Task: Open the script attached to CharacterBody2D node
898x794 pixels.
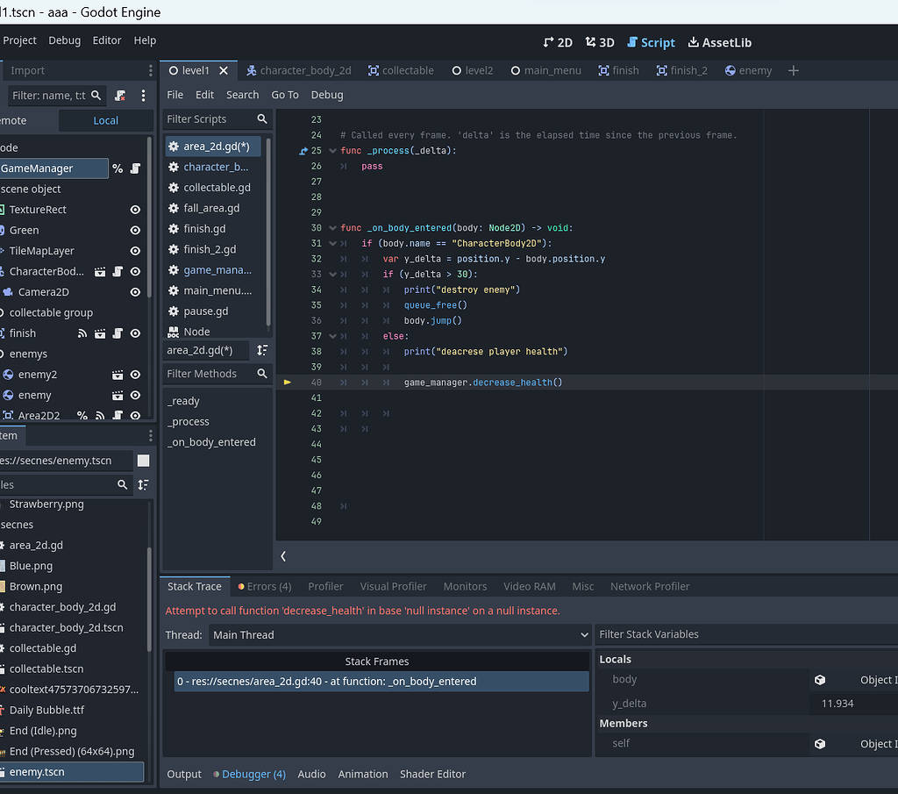Action: click(x=119, y=271)
